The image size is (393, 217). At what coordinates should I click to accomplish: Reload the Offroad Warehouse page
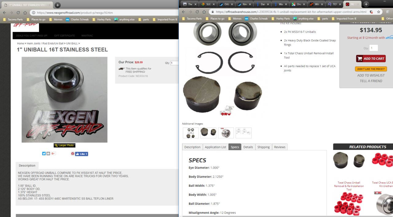tap(197, 12)
